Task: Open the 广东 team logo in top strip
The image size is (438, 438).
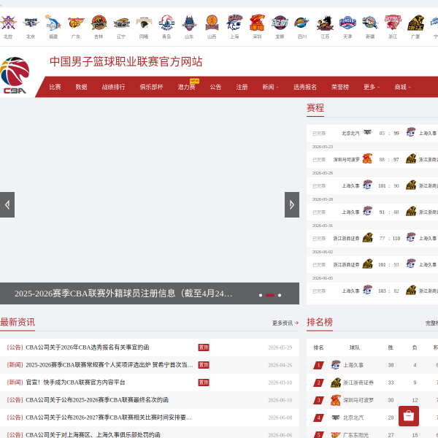Action: pyautogui.click(x=76, y=23)
